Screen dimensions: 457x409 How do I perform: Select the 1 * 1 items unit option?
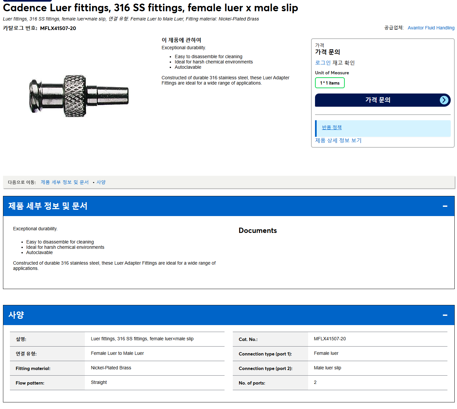point(330,83)
